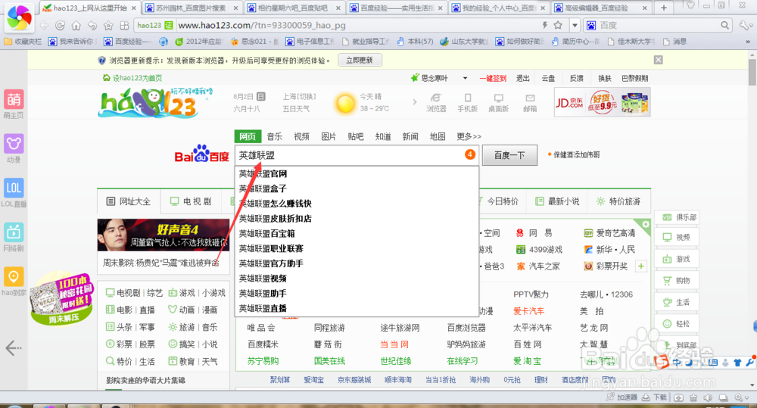Viewport: 757px width, 408px height.
Task: Open the 购物 right panel item
Action: click(676, 280)
